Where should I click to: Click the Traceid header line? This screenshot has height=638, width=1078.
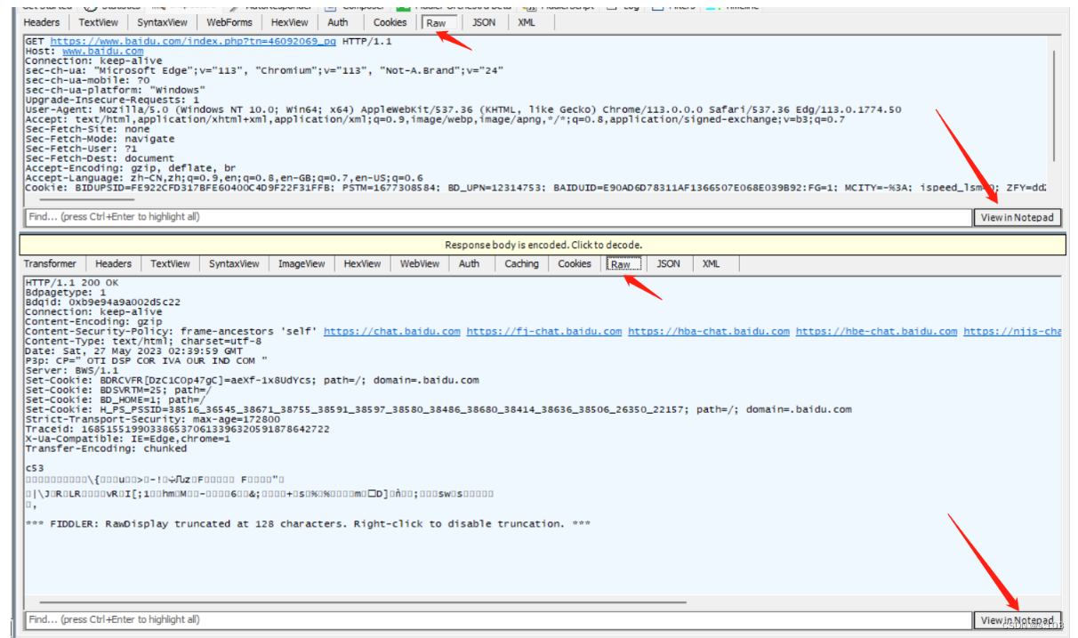click(177, 429)
